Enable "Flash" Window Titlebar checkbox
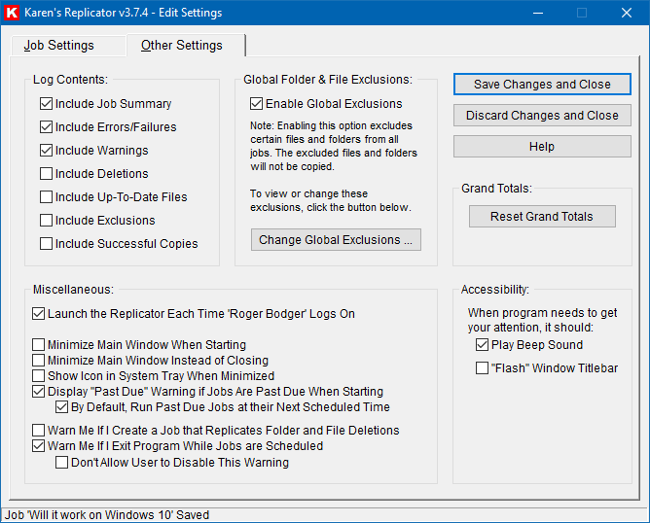Image resolution: width=650 pixels, height=523 pixels. (483, 368)
